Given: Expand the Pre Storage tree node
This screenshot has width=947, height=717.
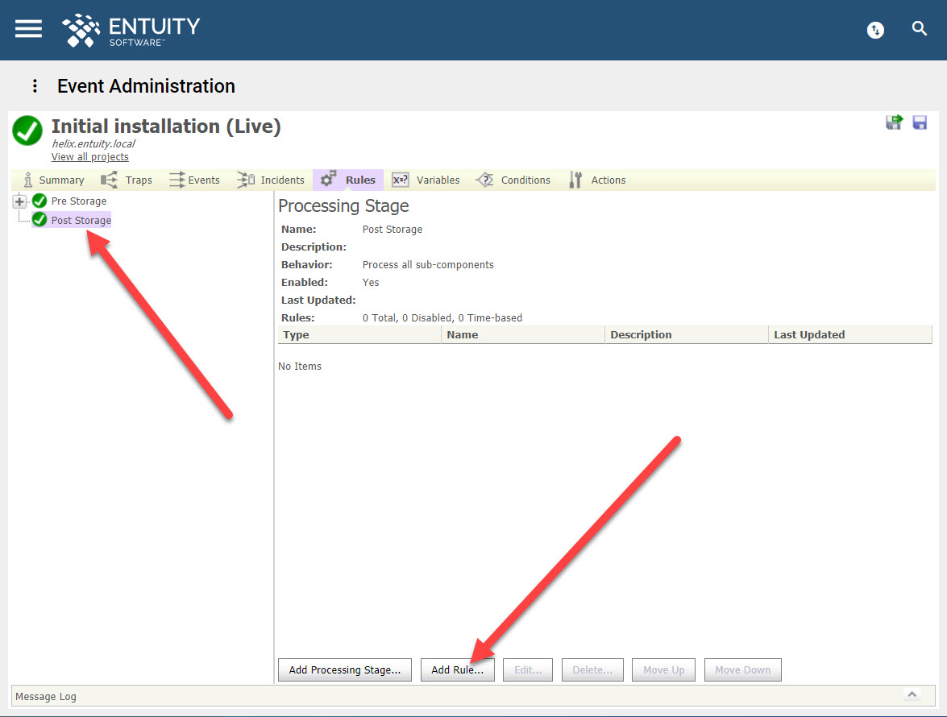Looking at the screenshot, I should click(19, 201).
